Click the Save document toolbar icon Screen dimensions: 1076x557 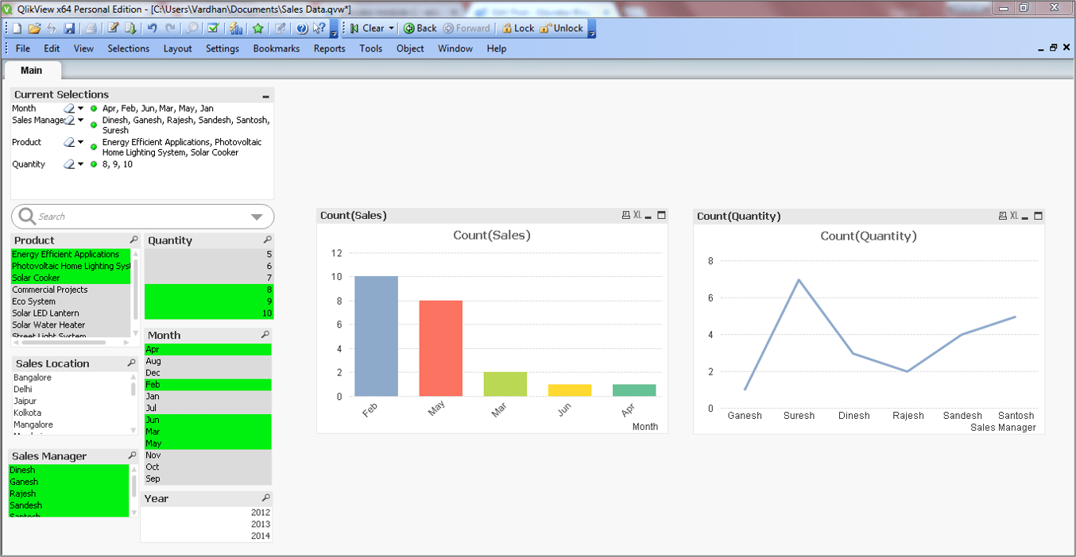coord(69,29)
